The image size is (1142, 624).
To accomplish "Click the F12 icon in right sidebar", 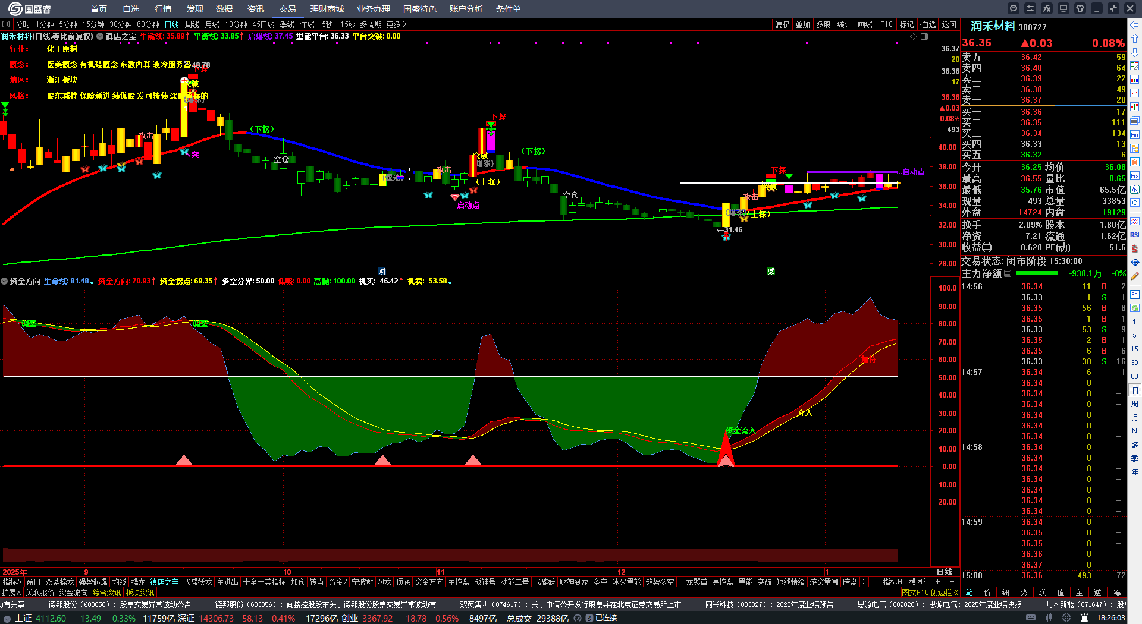I will [1135, 176].
